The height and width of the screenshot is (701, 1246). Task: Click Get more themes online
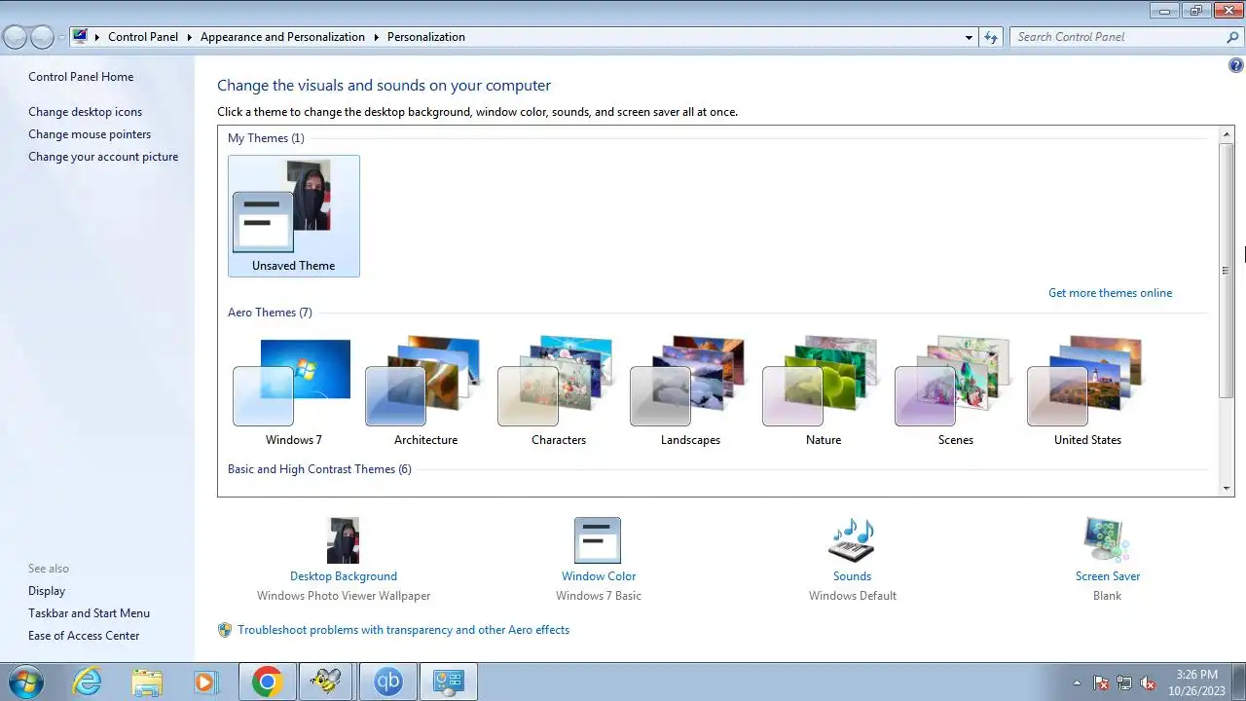tap(1110, 293)
